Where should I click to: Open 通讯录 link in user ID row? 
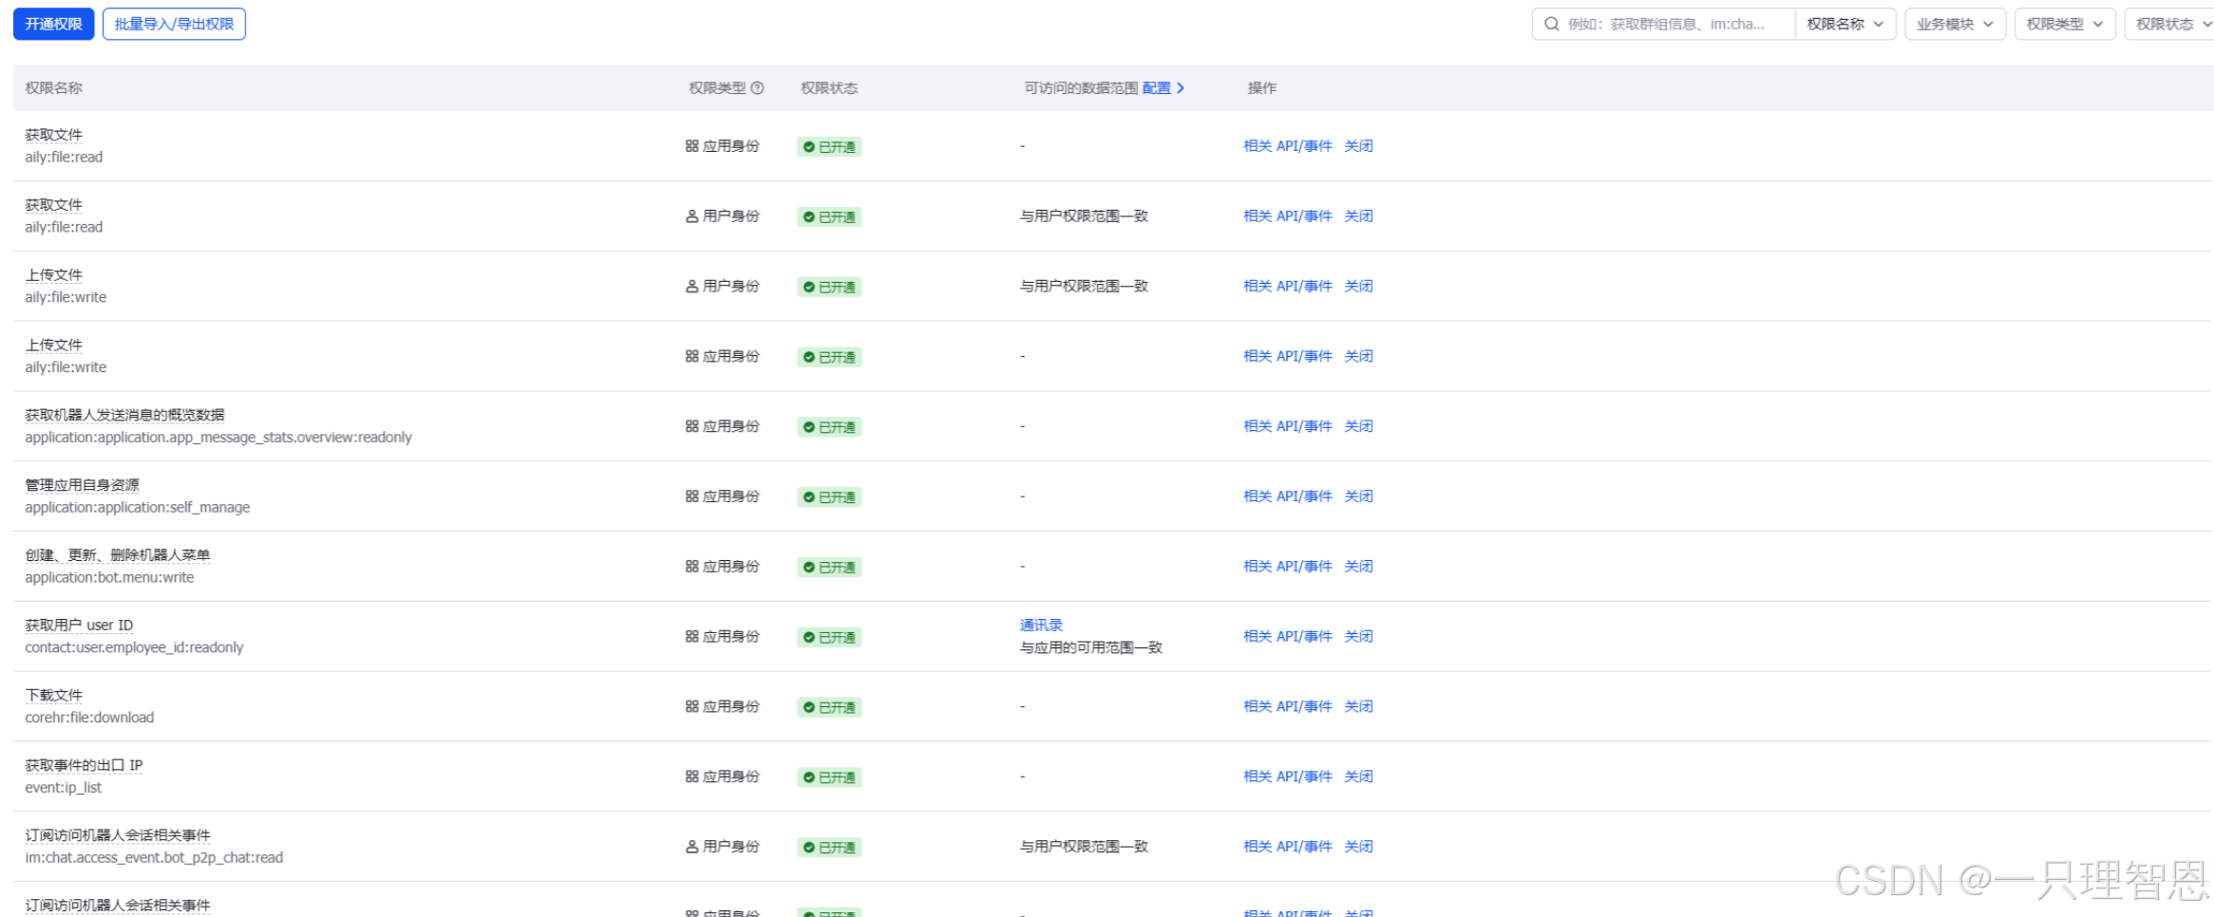[x=1041, y=626]
